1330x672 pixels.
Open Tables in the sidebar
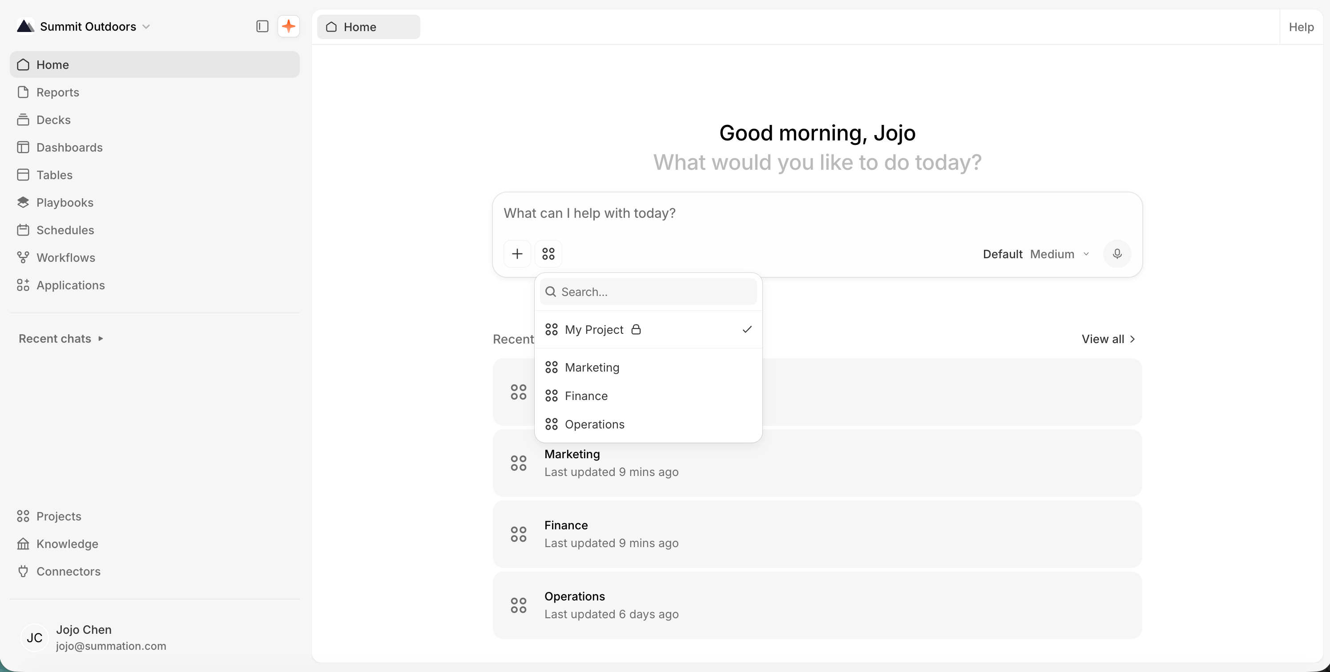tap(154, 175)
